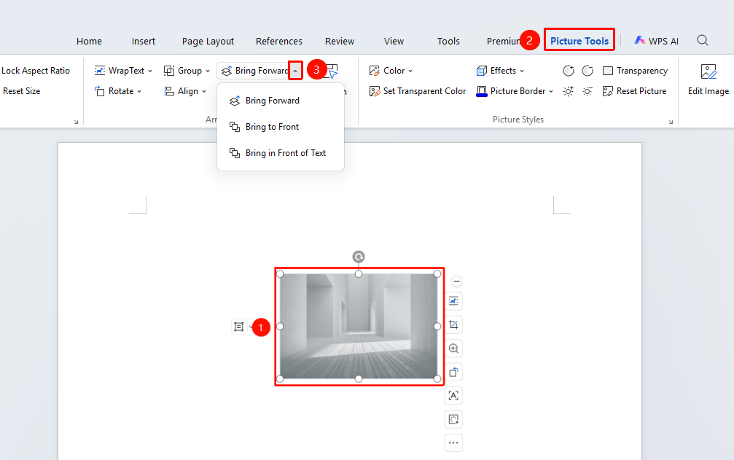The image size is (734, 460).
Task: Open WPS AI
Action: point(656,41)
